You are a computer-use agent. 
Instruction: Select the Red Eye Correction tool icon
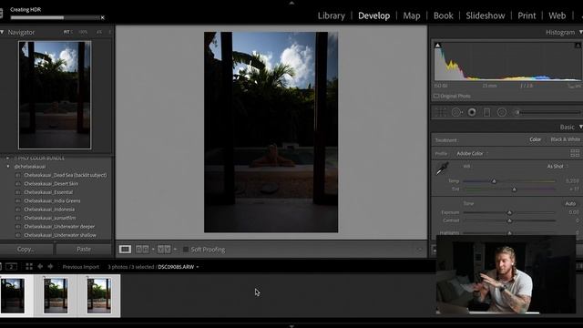tap(472, 112)
